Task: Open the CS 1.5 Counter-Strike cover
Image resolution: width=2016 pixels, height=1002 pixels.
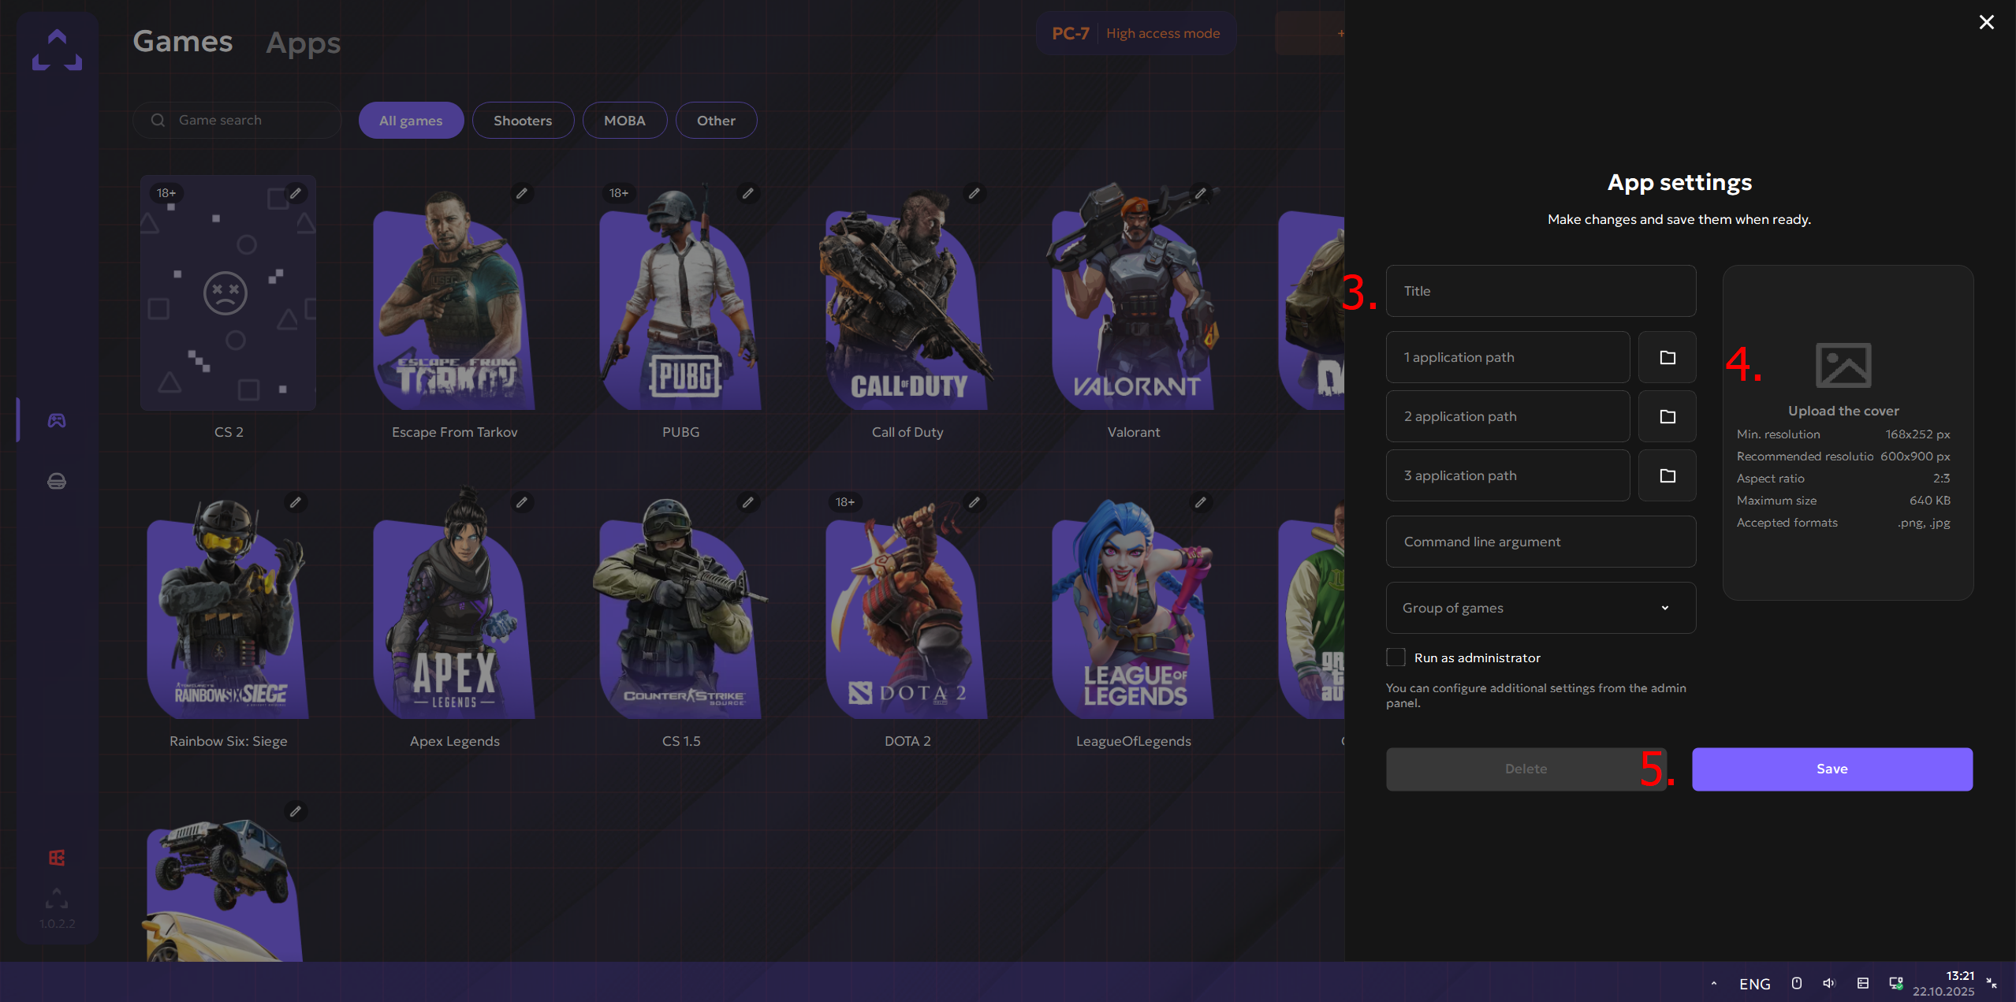Action: pyautogui.click(x=681, y=607)
